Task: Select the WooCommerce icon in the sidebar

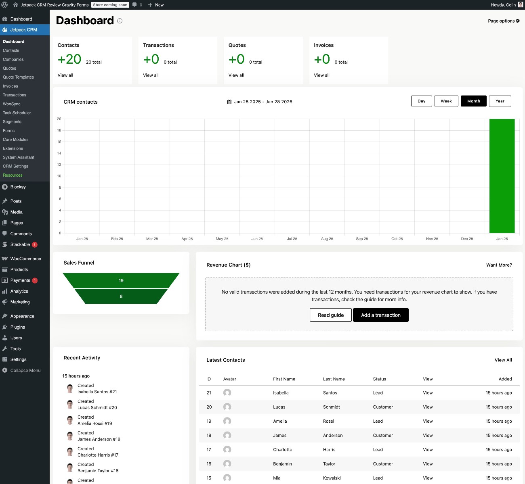Action: [5, 259]
